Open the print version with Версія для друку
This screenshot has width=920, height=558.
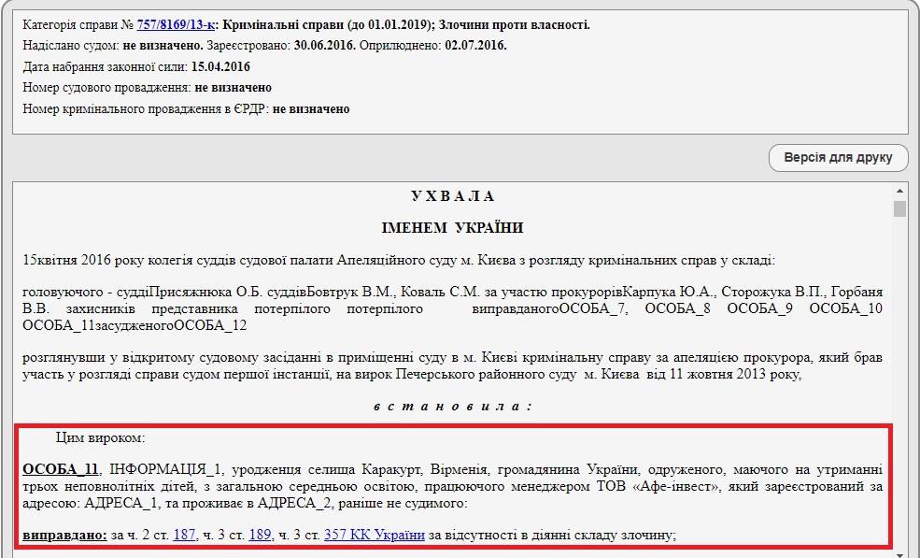click(x=838, y=158)
